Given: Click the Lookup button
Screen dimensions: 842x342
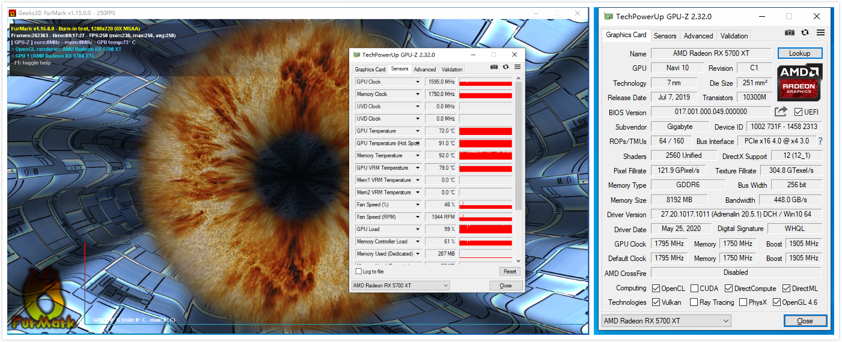Looking at the screenshot, I should click(799, 53).
